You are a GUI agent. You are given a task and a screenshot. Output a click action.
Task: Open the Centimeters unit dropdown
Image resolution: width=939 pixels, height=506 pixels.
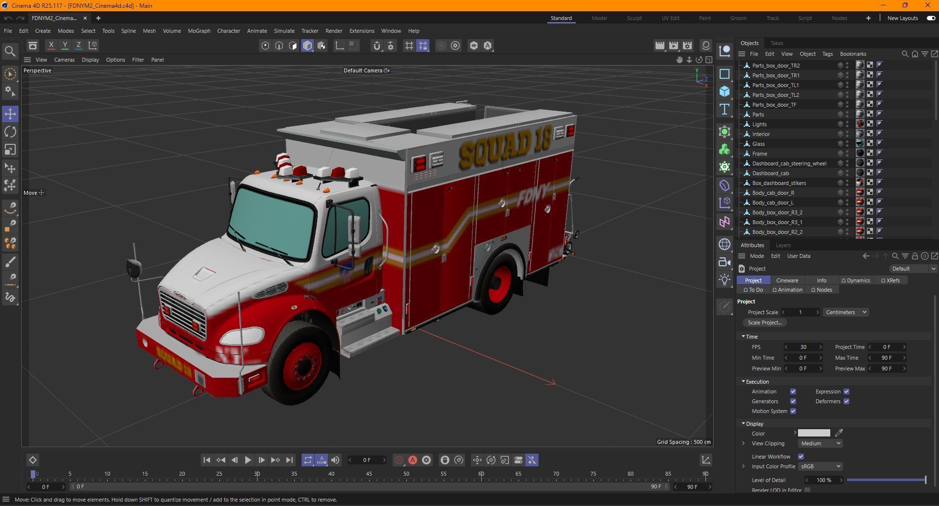(x=846, y=312)
